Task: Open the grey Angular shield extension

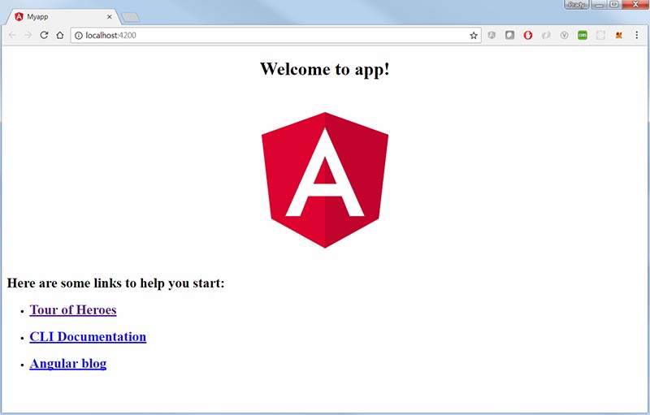Action: (492, 35)
